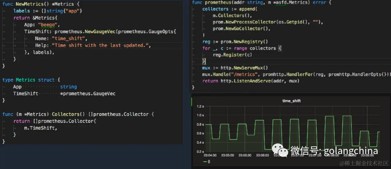Click the 0.8 s y-axis label
The image size is (391, 169).
tap(200, 125)
